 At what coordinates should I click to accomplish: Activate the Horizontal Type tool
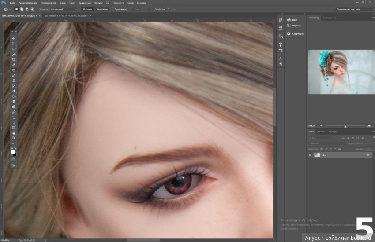14,117
